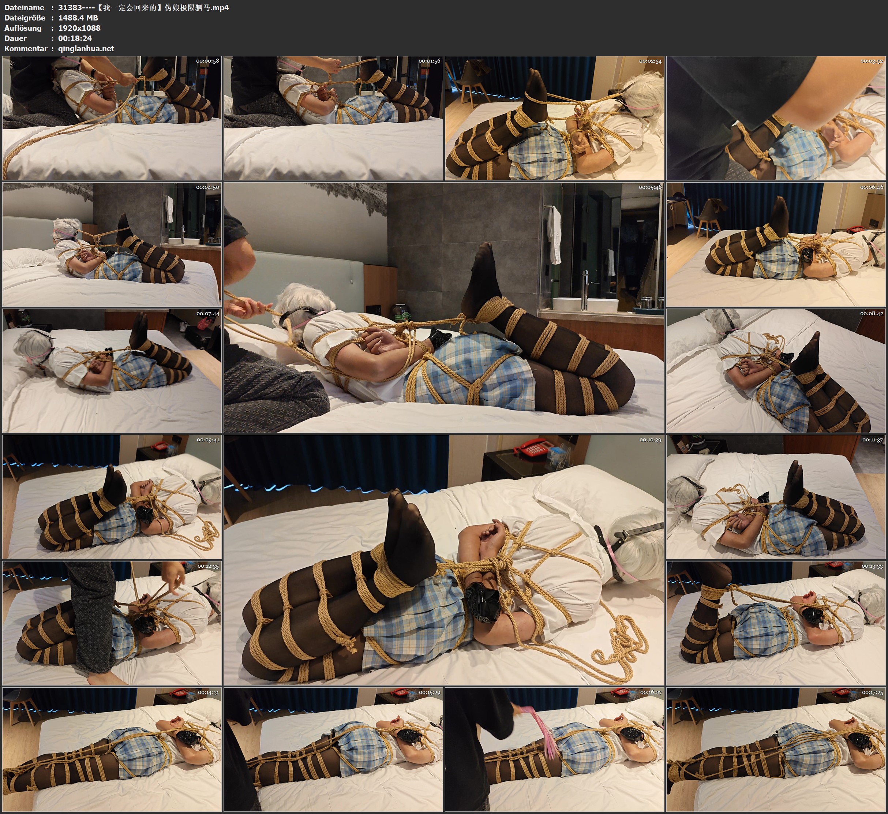
Task: Select the frame stamped 00:01:56
Action: tap(333, 118)
